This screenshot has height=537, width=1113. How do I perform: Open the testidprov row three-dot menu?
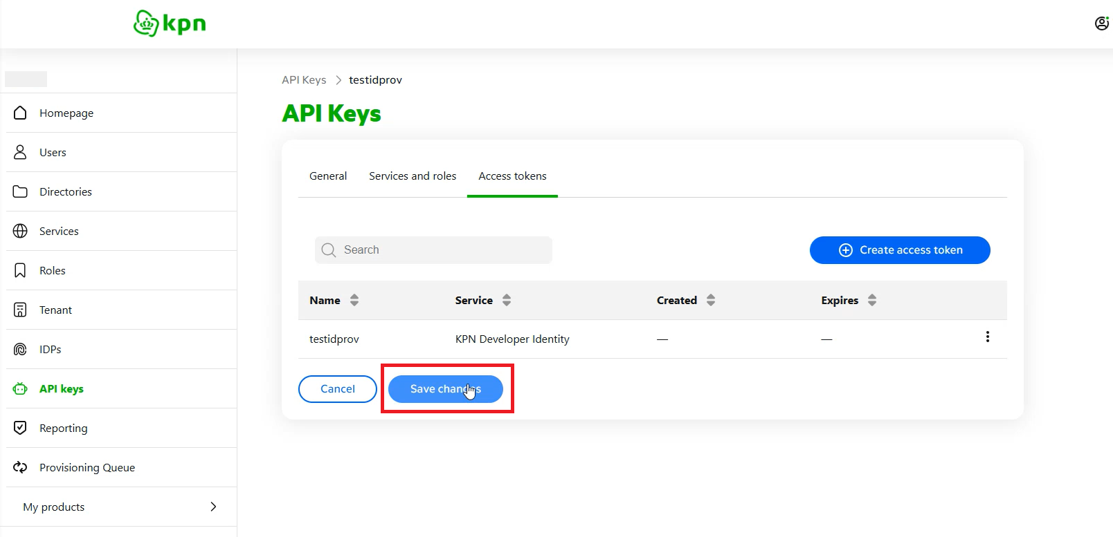tap(988, 337)
